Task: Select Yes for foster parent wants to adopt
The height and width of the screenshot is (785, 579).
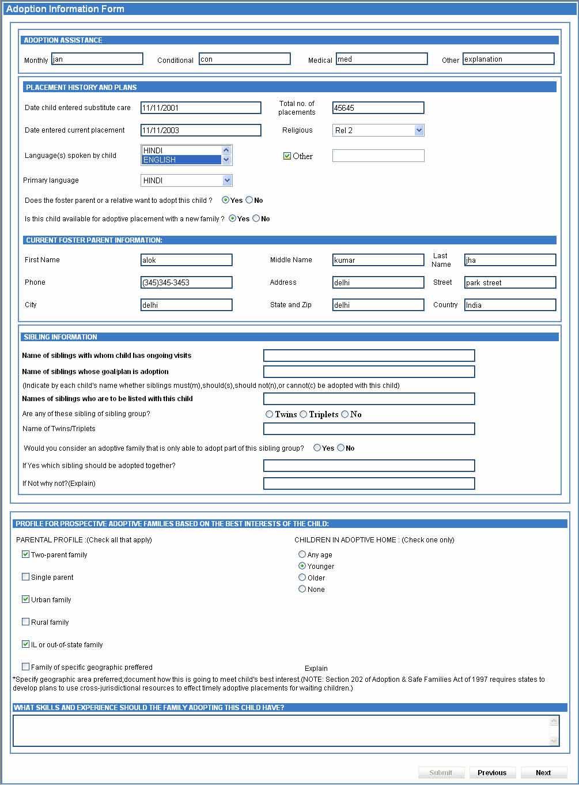Action: pos(225,200)
